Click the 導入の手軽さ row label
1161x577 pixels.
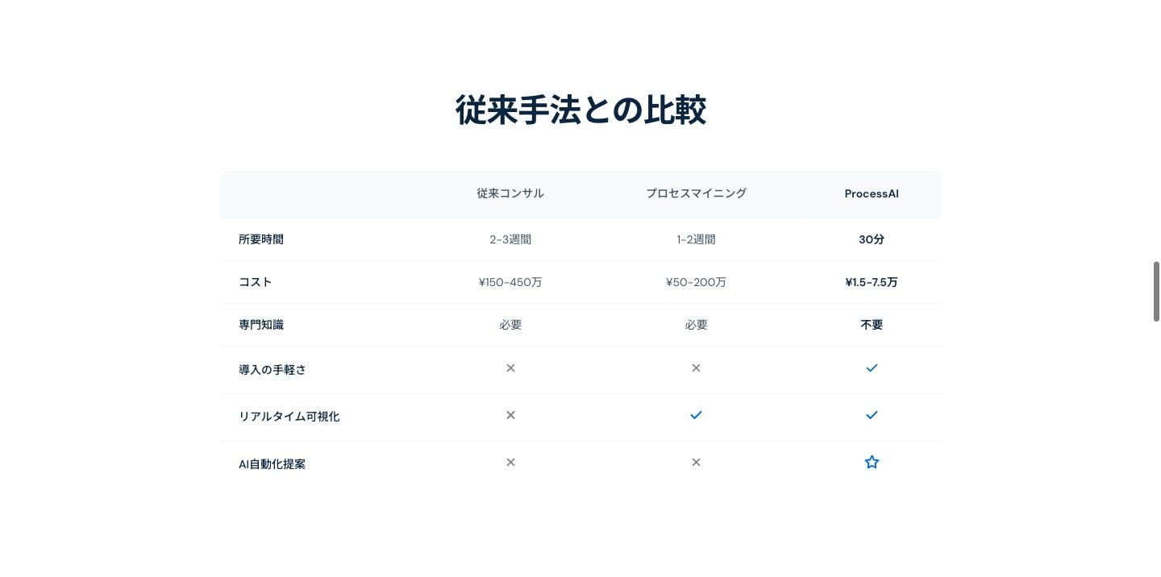pyautogui.click(x=273, y=370)
